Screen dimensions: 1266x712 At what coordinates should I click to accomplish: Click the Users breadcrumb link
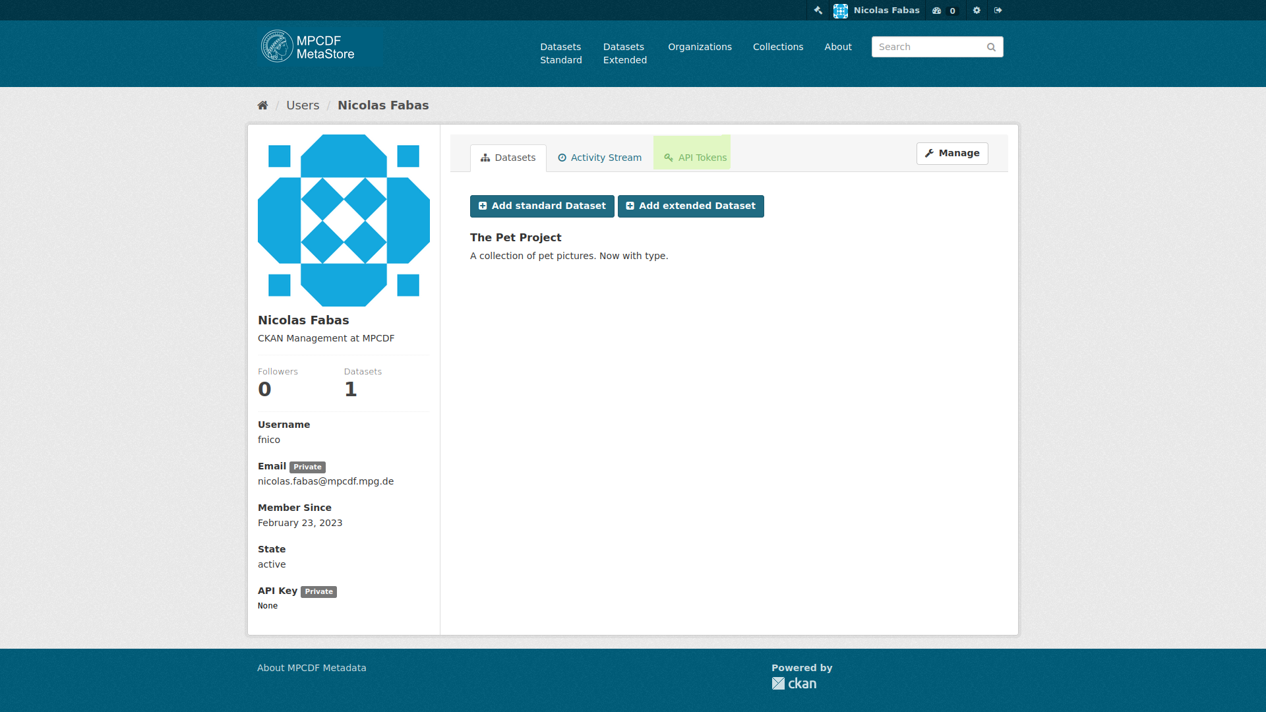coord(303,105)
